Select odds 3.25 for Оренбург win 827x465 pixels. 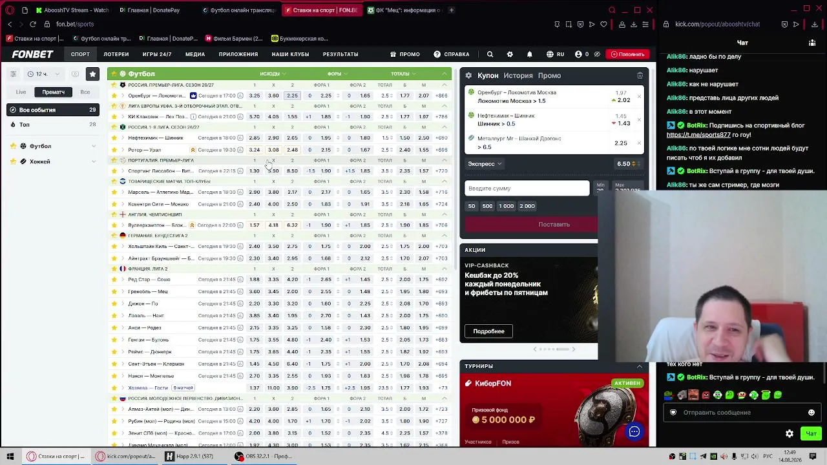(255, 96)
